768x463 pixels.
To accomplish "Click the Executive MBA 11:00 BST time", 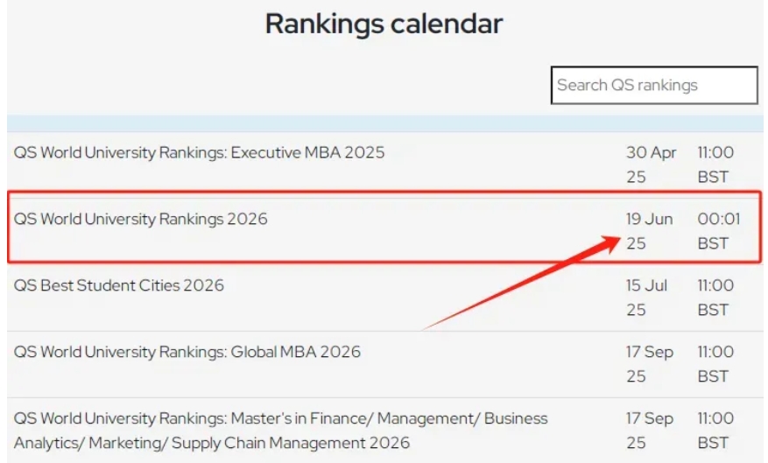I will click(x=715, y=165).
